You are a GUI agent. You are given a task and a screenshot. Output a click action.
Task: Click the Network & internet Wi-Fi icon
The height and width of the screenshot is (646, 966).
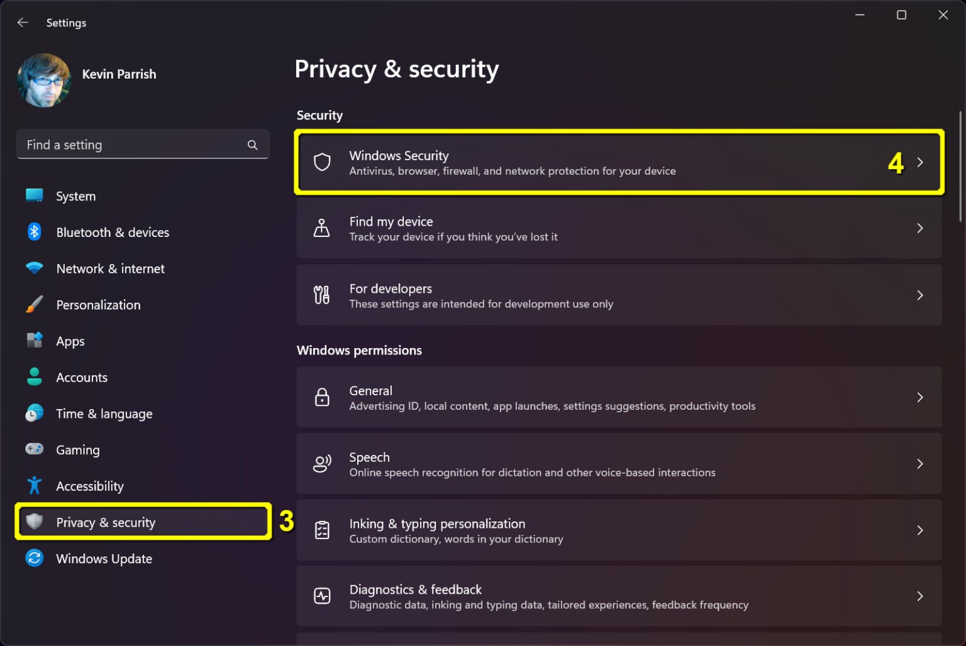[x=34, y=268]
